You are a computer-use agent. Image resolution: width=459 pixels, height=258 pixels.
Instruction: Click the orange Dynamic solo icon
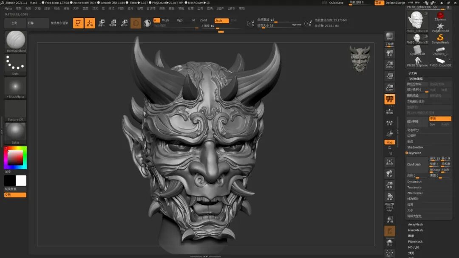point(390,231)
